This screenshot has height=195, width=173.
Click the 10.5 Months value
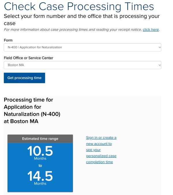click(x=40, y=153)
